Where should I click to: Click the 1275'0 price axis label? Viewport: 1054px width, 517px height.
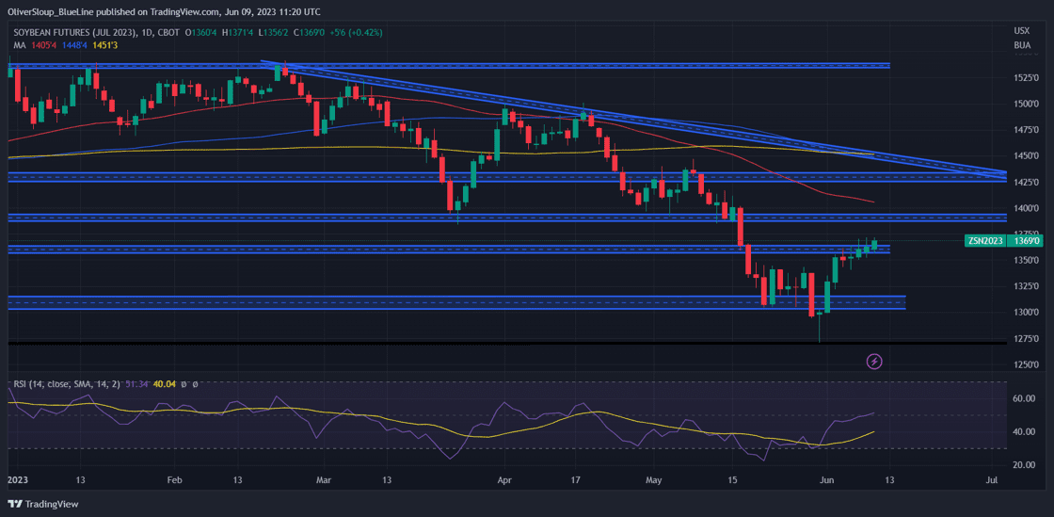click(x=1026, y=338)
